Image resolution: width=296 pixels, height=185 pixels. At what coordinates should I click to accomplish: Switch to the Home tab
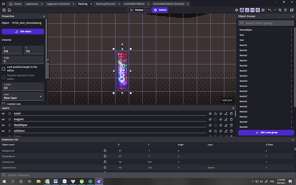[15, 4]
